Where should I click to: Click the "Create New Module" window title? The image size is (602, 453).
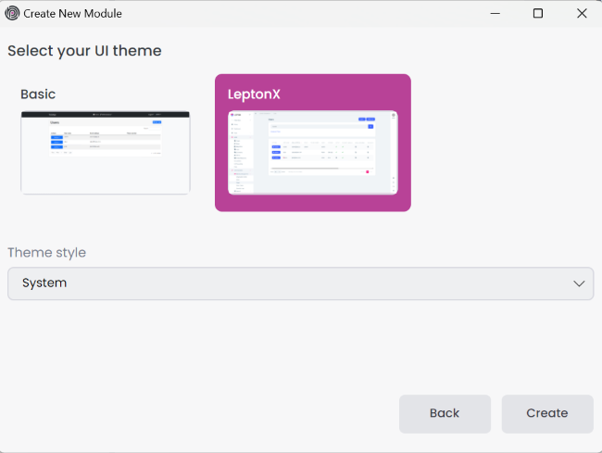click(x=74, y=13)
